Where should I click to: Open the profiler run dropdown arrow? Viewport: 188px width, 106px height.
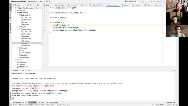152,2
